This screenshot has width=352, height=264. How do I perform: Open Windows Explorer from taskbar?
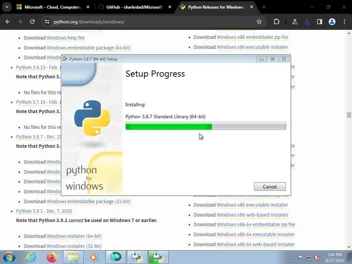point(73,257)
